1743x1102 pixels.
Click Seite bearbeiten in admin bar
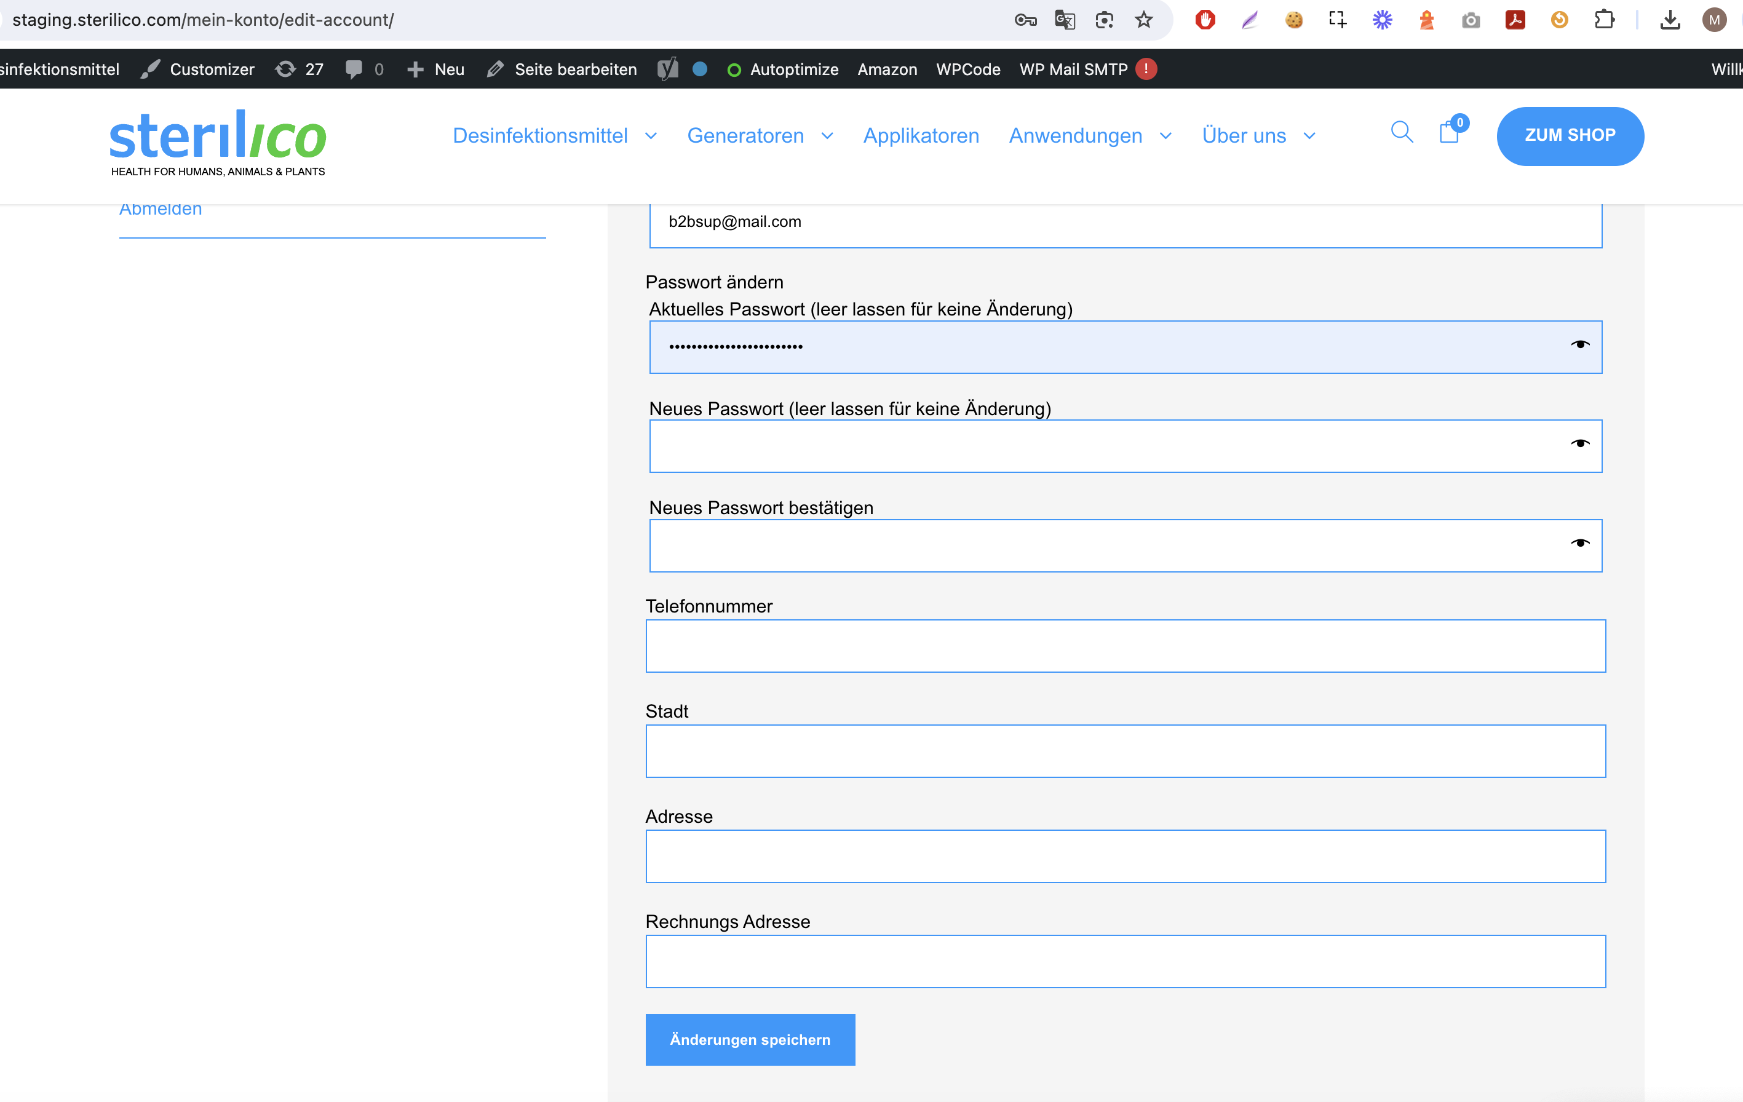(562, 69)
